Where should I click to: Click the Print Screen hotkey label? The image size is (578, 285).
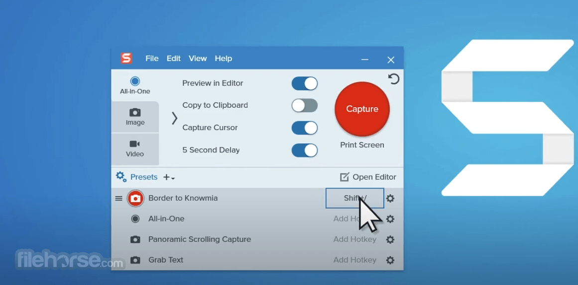coord(362,145)
